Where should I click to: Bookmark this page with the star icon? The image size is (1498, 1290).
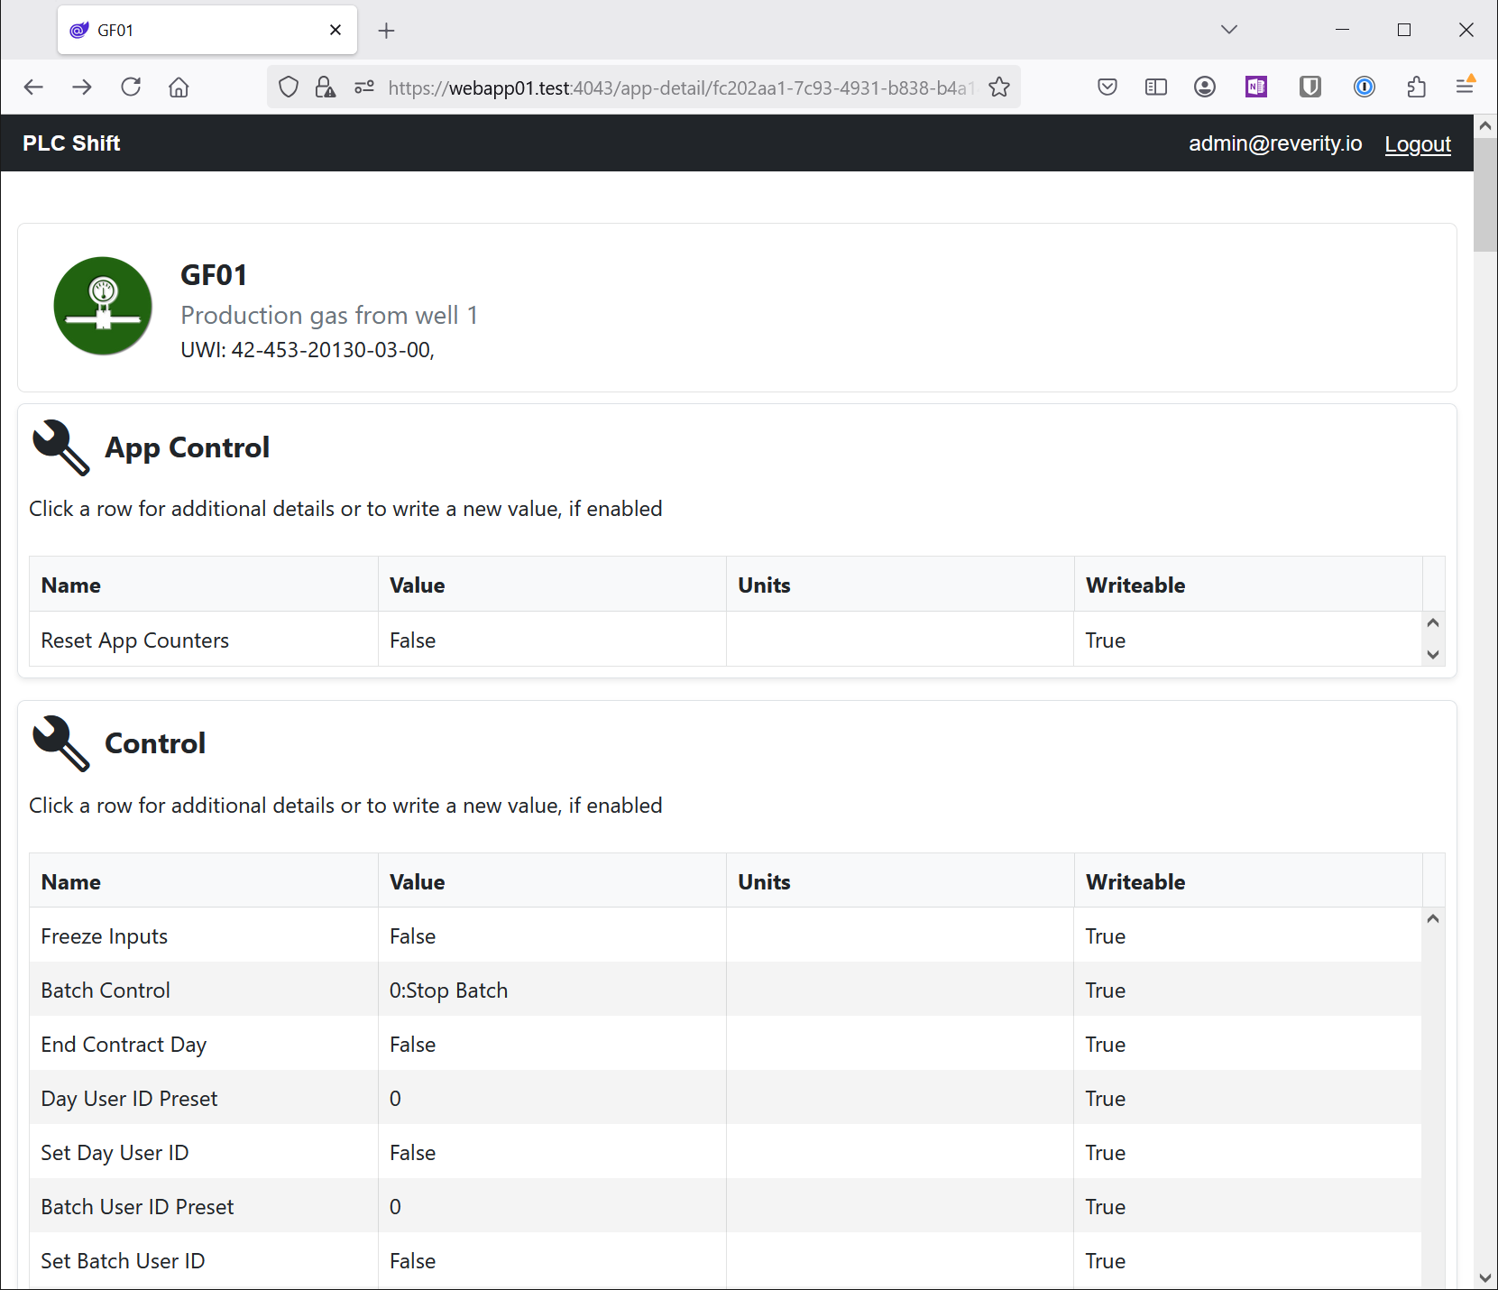point(998,88)
